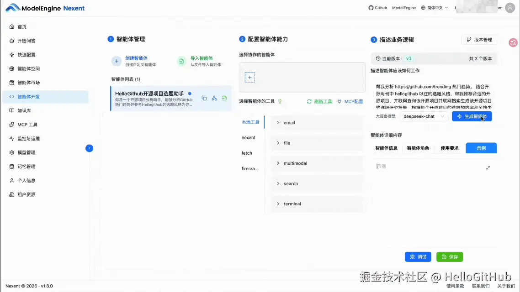Viewport: 520px width, 292px height.
Task: Click the green 保存 button
Action: (x=450, y=257)
